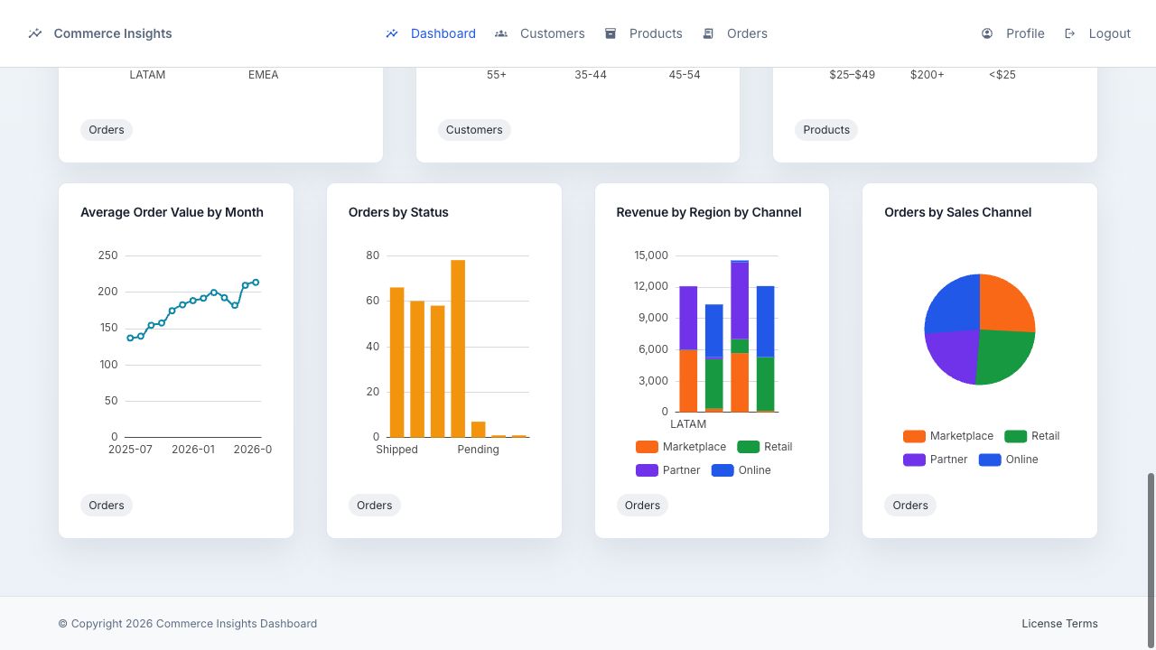
Task: Toggle Online swatch in Sales Channel pie legend
Action: pos(990,460)
